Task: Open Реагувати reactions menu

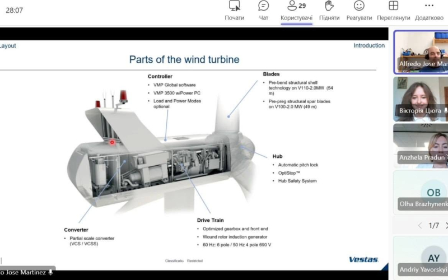Action: [x=359, y=11]
